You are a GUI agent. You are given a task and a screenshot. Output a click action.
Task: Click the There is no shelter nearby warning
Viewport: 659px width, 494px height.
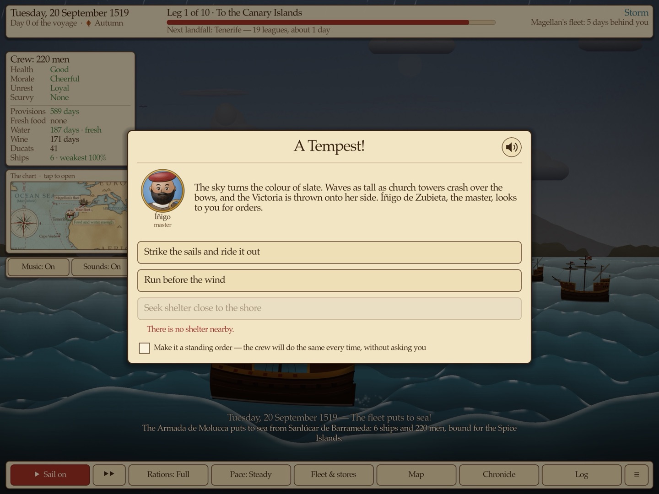click(x=190, y=329)
